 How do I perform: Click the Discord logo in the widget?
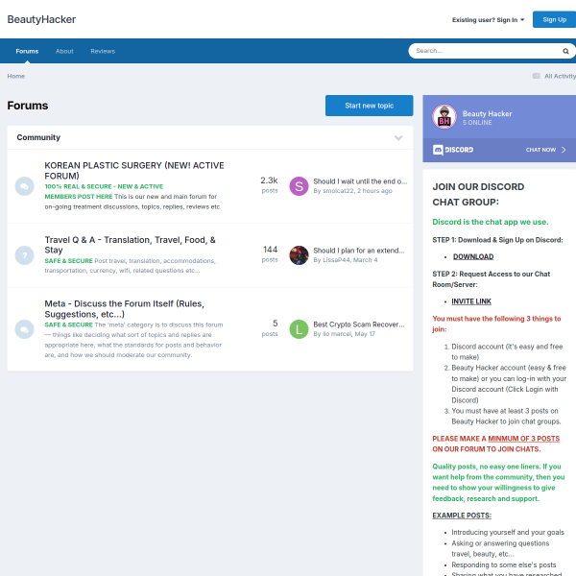point(453,150)
